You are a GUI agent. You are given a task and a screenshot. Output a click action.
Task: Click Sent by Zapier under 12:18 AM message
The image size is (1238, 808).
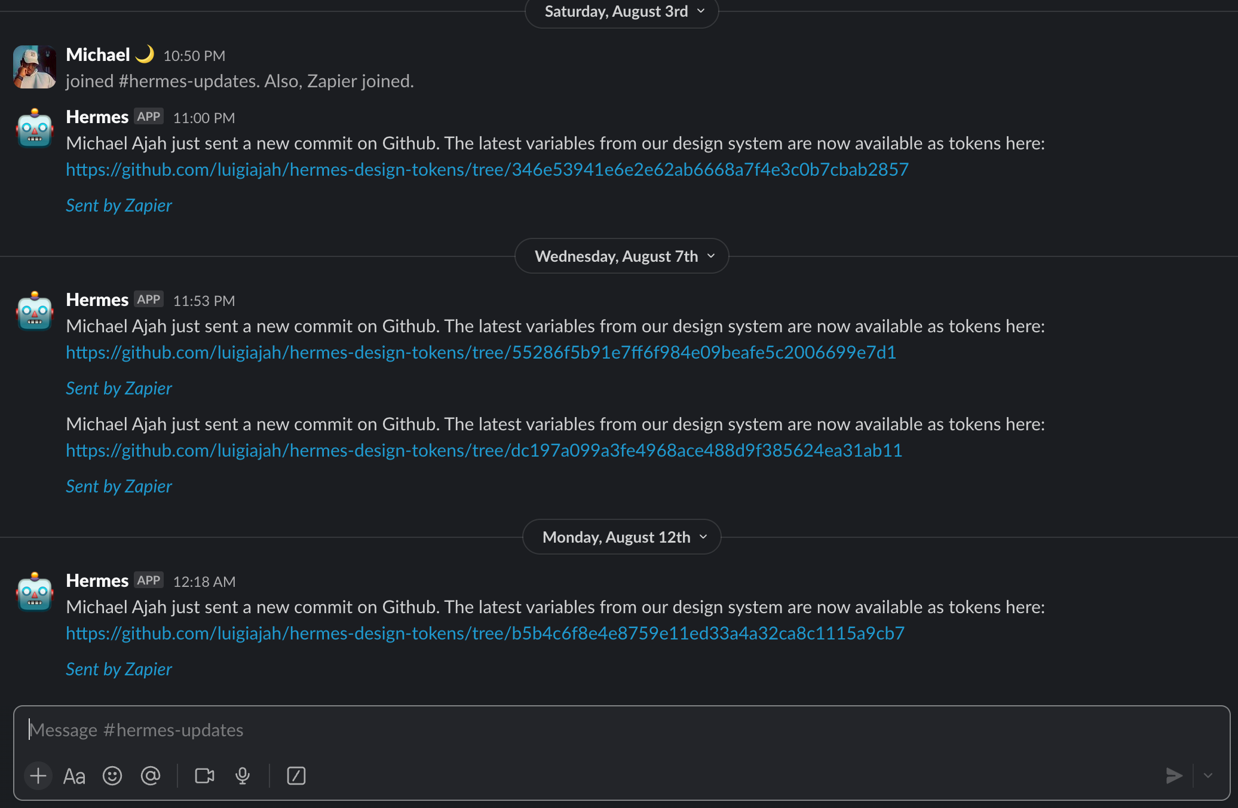click(119, 669)
